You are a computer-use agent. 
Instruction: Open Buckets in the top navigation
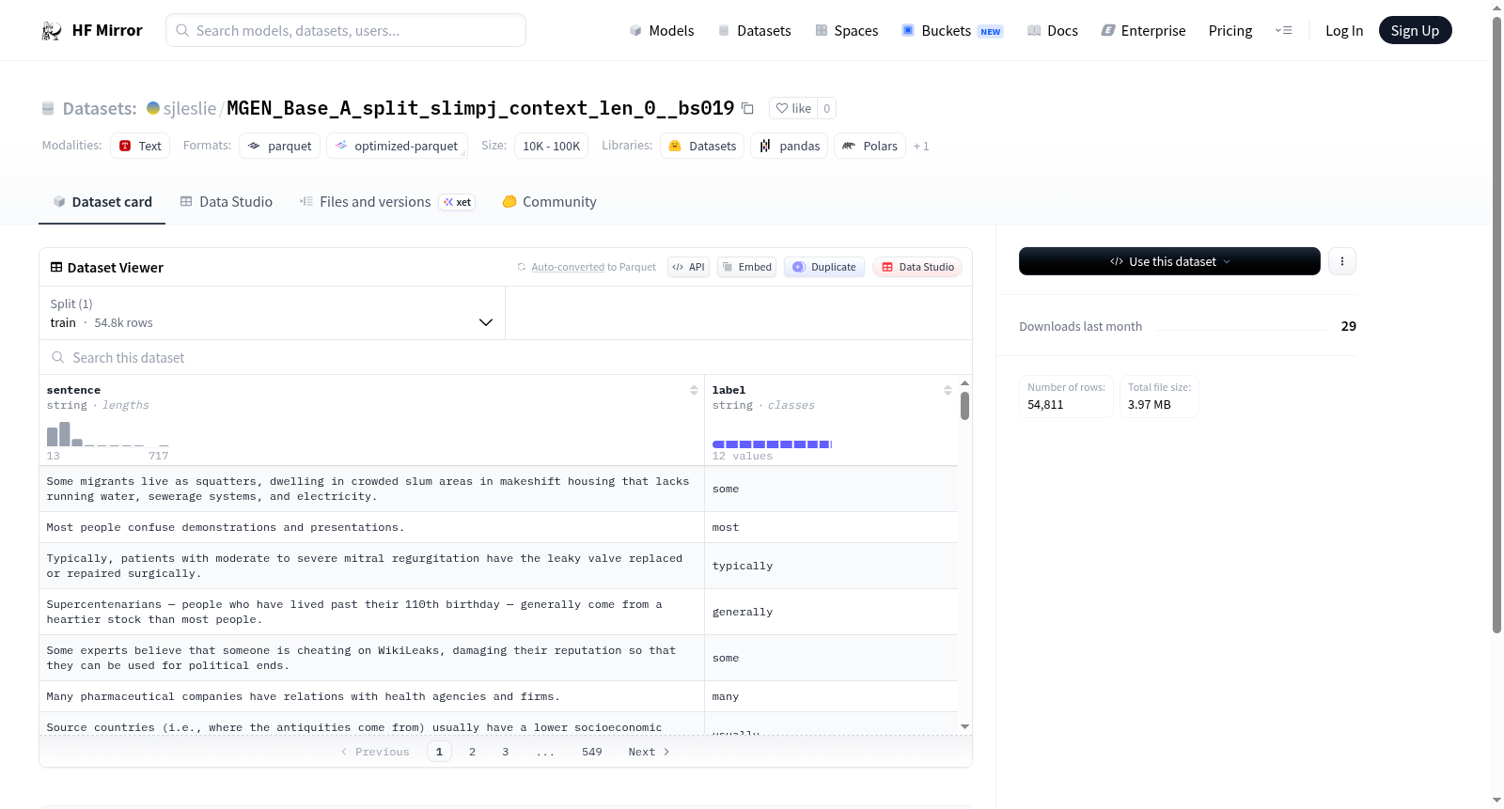tap(952, 30)
